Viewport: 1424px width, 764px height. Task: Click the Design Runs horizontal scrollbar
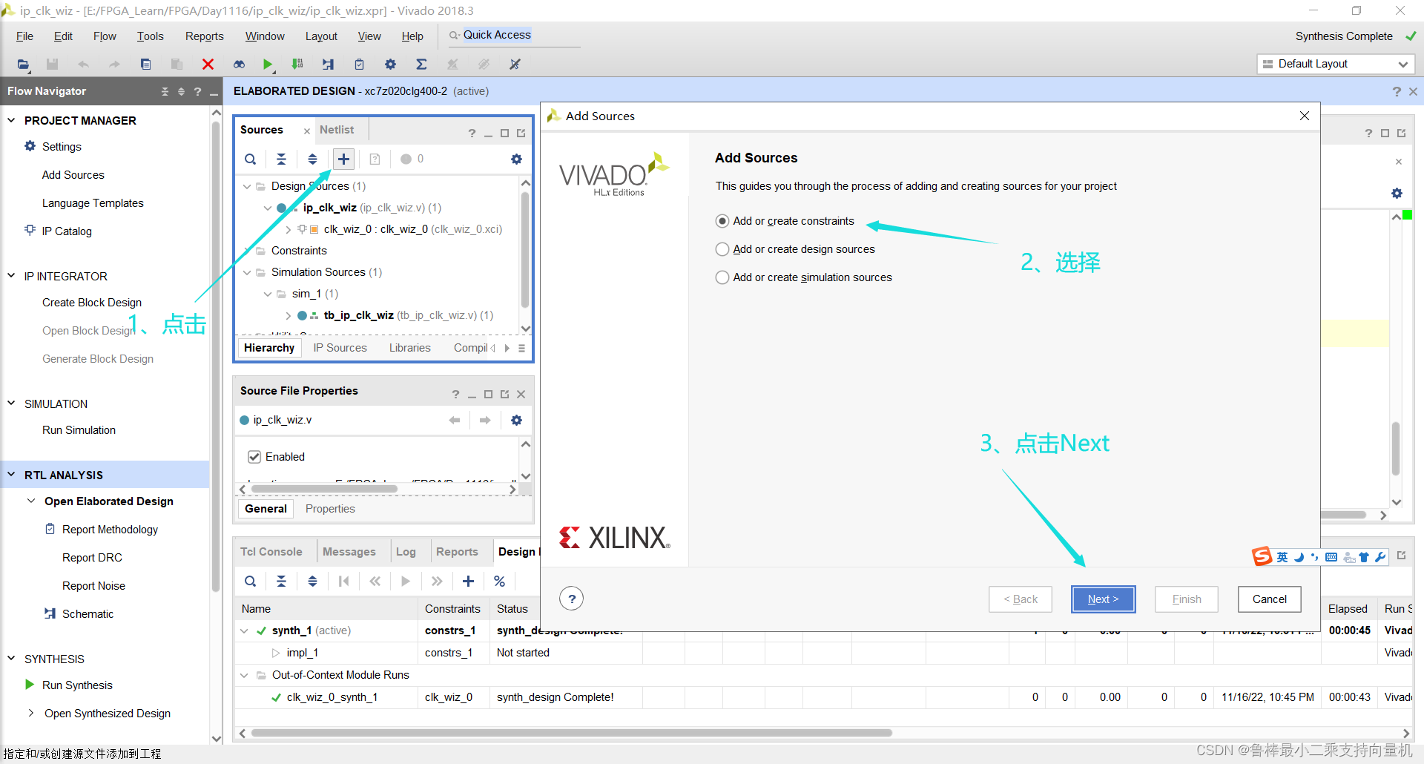tap(571, 733)
